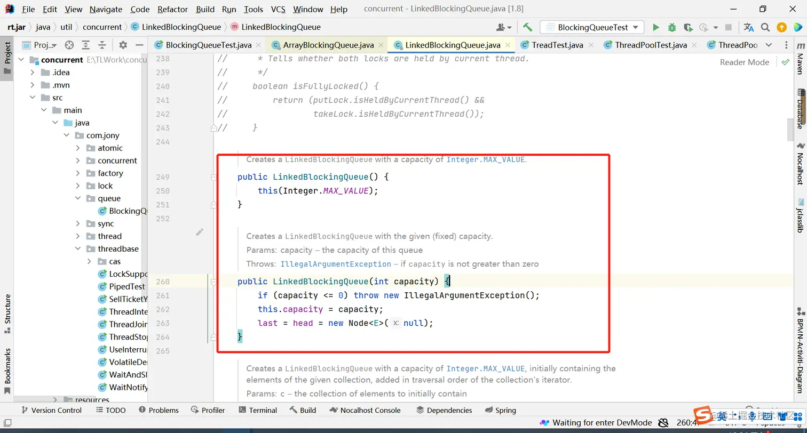
Task: Toggle fold marker at line 251
Action: pos(213,205)
